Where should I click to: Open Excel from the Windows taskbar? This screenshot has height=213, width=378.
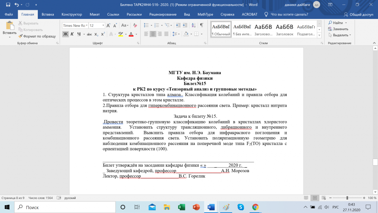tap(181, 207)
